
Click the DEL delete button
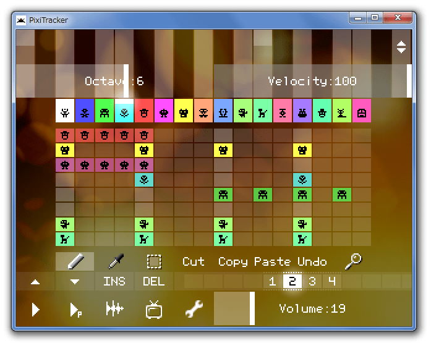coord(154,281)
